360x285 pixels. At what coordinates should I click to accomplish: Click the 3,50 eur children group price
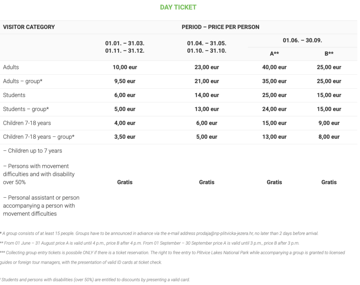pyautogui.click(x=125, y=137)
